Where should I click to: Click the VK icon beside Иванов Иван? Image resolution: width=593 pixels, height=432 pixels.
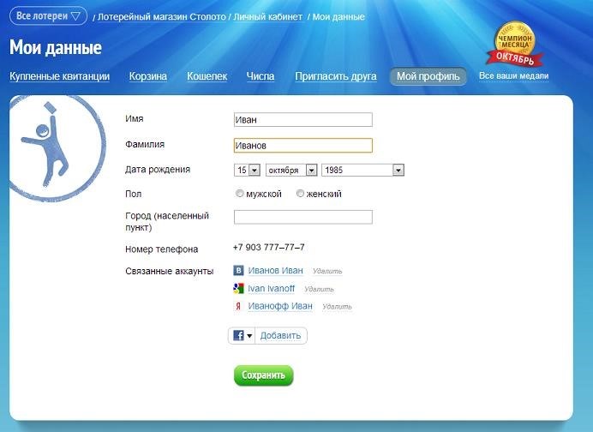(x=238, y=271)
